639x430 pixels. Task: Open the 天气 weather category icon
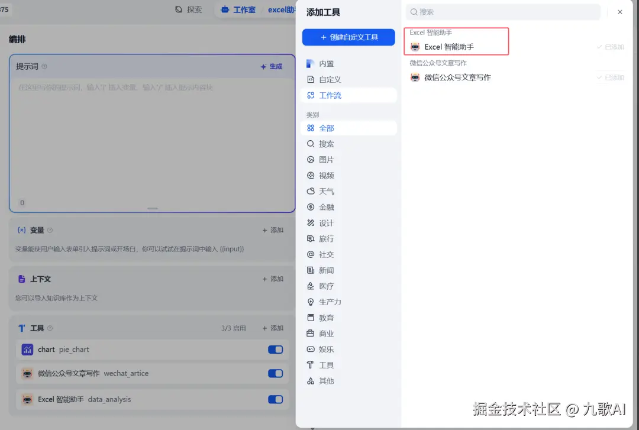click(311, 191)
